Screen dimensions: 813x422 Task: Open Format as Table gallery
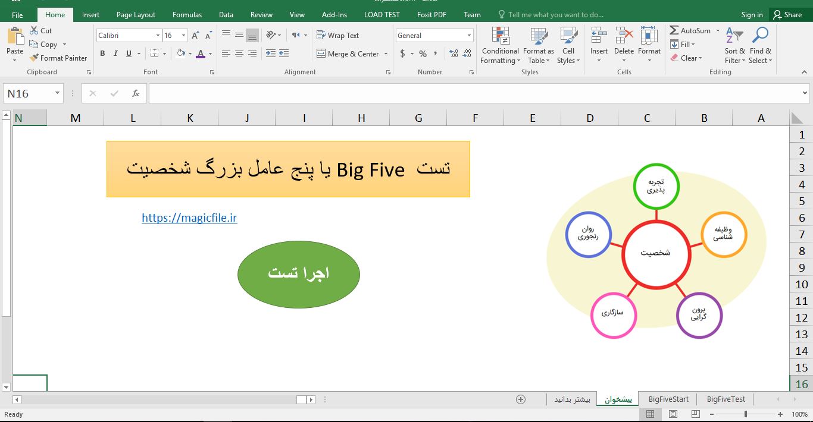[x=539, y=45]
